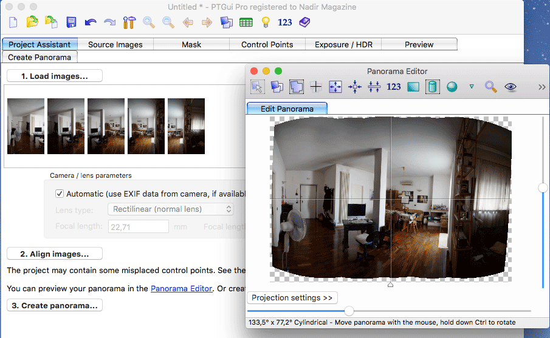Viewport: 550px width, 338px height.
Task: Click the vertical field of view slider handle
Action: click(x=543, y=188)
